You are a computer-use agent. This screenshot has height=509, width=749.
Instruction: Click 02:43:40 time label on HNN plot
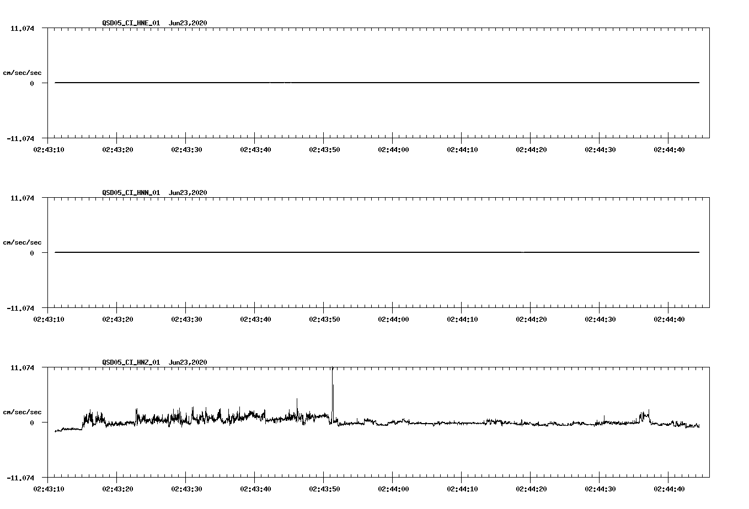[x=255, y=319]
